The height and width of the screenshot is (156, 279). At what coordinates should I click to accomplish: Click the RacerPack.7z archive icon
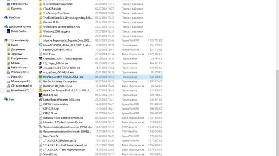[41, 136]
